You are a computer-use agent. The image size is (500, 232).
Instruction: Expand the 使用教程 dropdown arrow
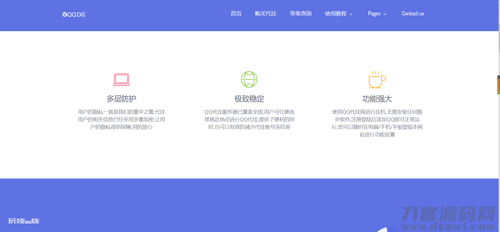[x=351, y=14]
